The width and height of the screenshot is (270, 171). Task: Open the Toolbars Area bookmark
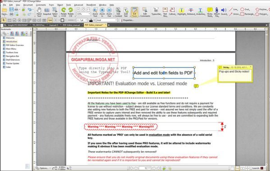click(12, 52)
